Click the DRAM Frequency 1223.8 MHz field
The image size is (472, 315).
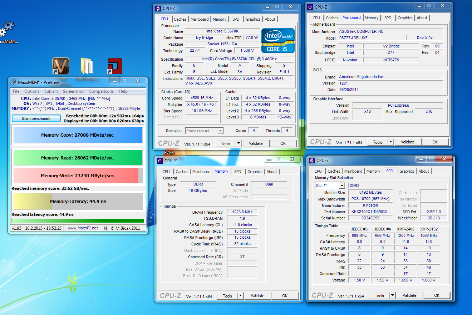tap(242, 212)
